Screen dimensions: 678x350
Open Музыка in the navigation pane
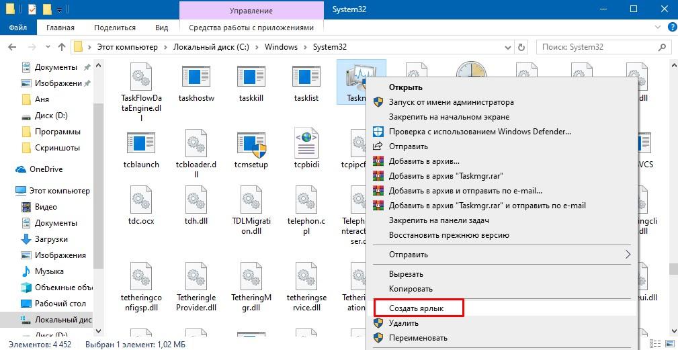[49, 271]
